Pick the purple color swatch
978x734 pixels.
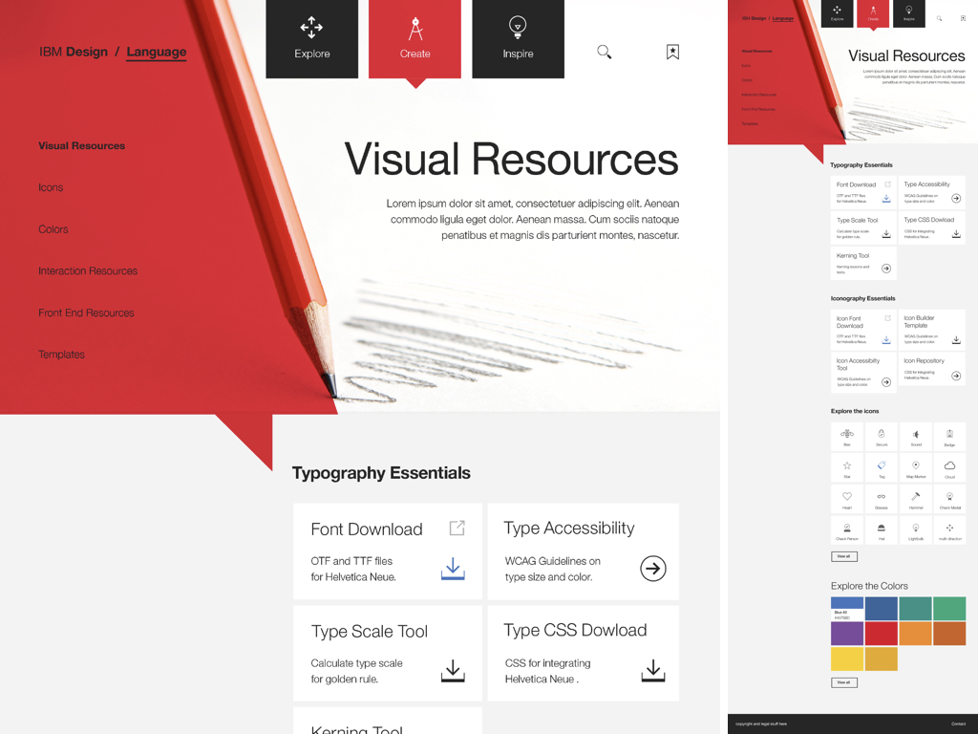pos(847,634)
